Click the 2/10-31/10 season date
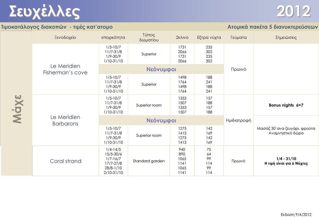 coord(113,173)
